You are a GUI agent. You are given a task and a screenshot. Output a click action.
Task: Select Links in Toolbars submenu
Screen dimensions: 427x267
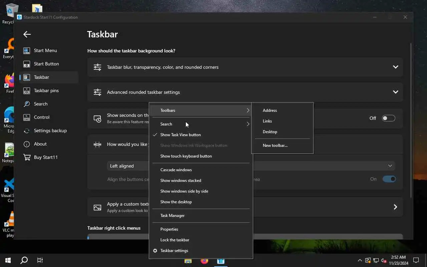pos(282,121)
